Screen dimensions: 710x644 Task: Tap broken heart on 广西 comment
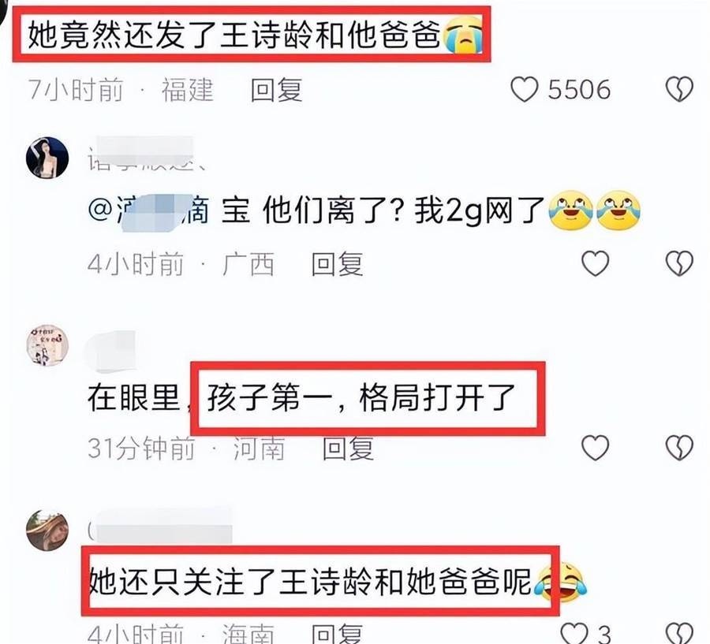(679, 263)
